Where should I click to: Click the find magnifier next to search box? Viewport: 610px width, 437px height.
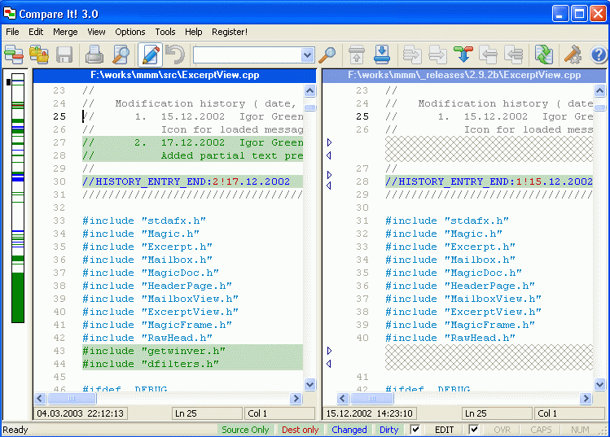click(x=327, y=55)
